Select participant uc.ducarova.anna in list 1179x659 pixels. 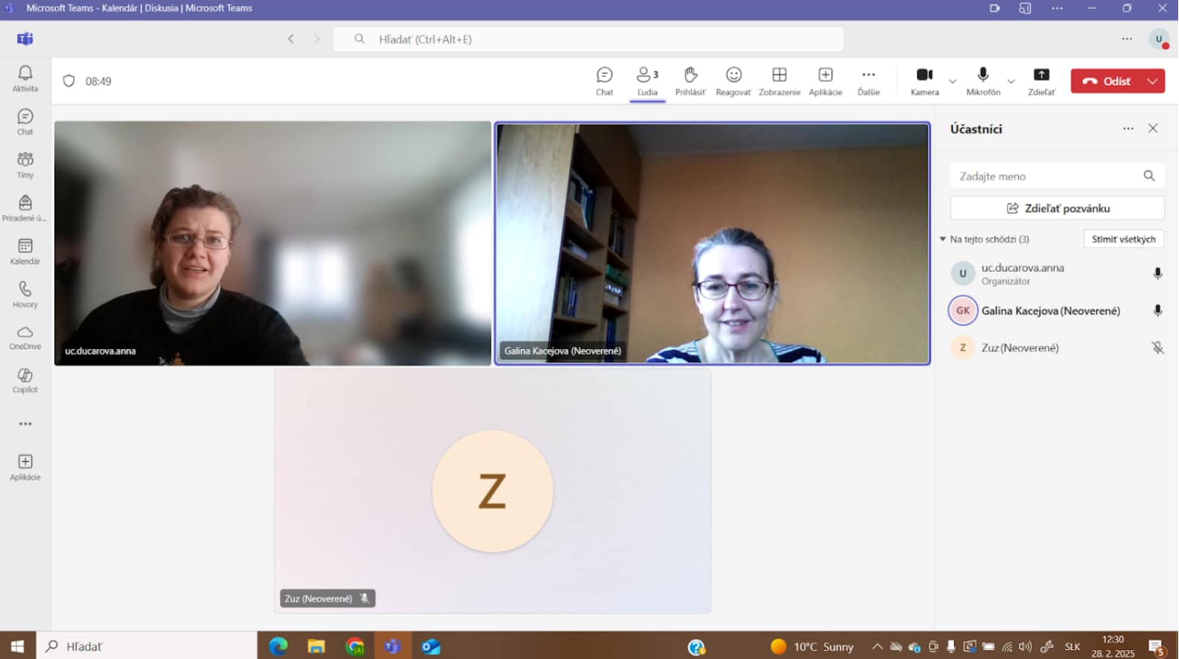click(1057, 273)
